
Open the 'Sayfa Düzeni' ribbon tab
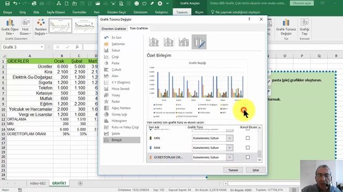point(56,12)
